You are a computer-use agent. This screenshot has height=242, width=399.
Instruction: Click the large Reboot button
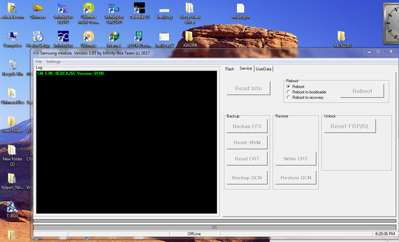(362, 91)
